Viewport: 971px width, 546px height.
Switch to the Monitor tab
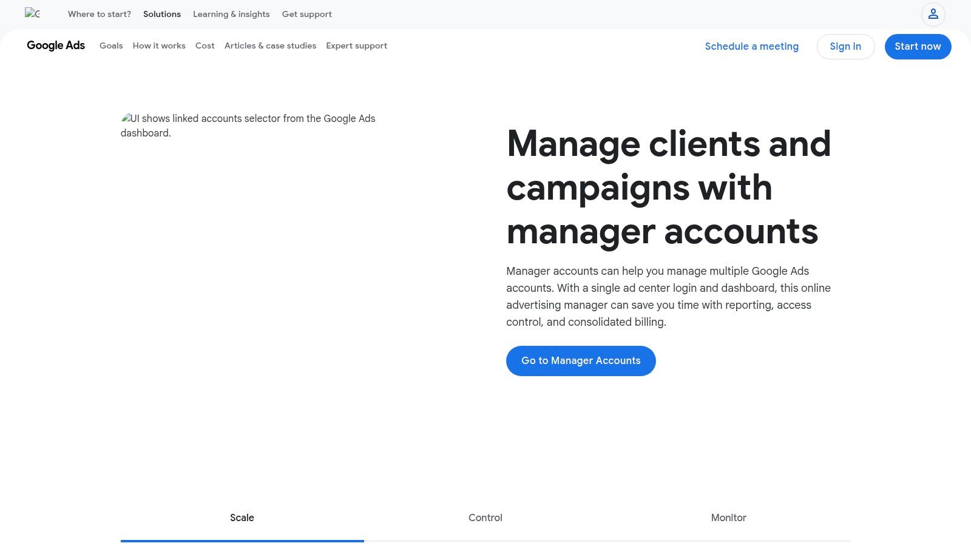[728, 517]
